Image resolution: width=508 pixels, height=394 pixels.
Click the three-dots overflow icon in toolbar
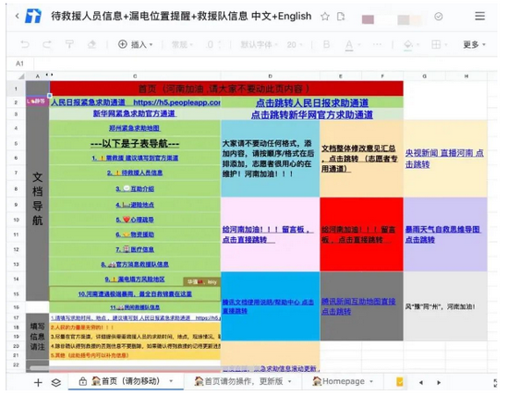(377, 44)
